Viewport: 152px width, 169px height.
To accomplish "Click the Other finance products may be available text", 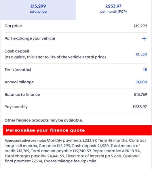I will [x=44, y=120].
